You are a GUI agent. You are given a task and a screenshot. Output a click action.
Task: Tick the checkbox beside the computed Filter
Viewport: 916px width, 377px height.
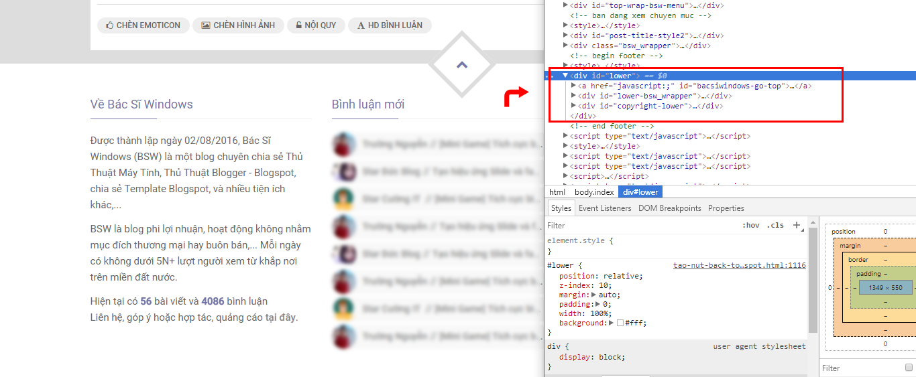(909, 368)
